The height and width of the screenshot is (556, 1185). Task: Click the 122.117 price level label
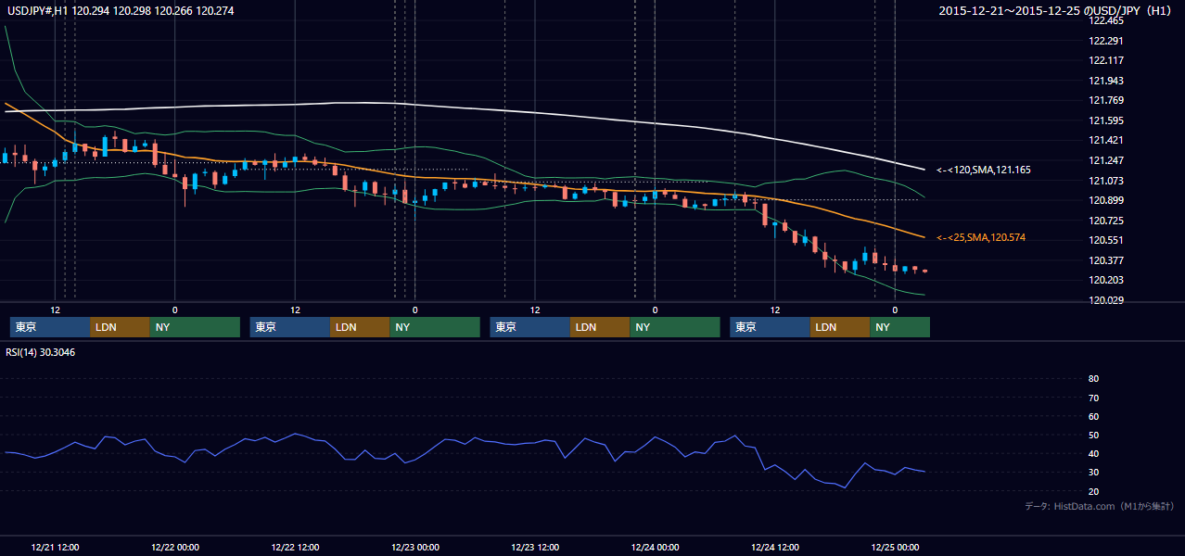tap(1105, 60)
